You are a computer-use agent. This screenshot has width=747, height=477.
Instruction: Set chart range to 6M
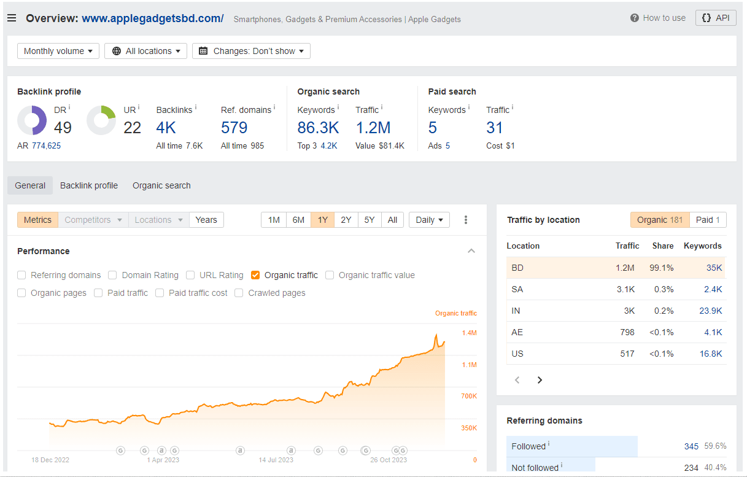click(x=298, y=220)
